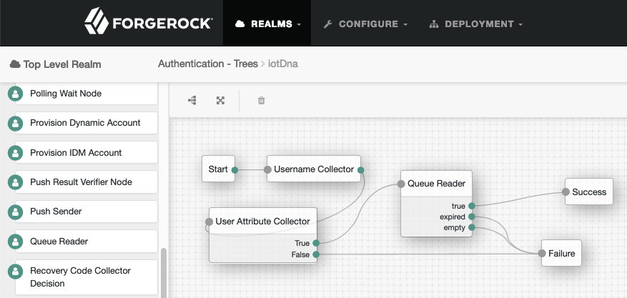Click the auto-layout tree icon

pyautogui.click(x=192, y=100)
